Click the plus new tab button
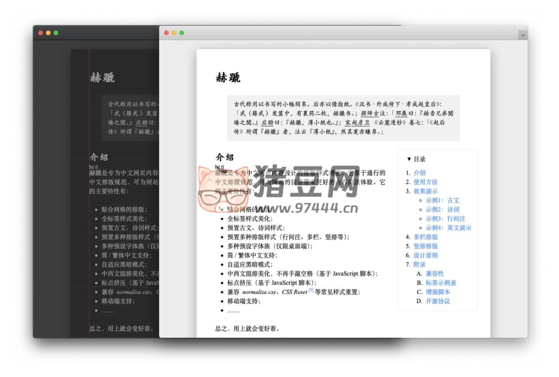559x377 pixels. coord(523,35)
